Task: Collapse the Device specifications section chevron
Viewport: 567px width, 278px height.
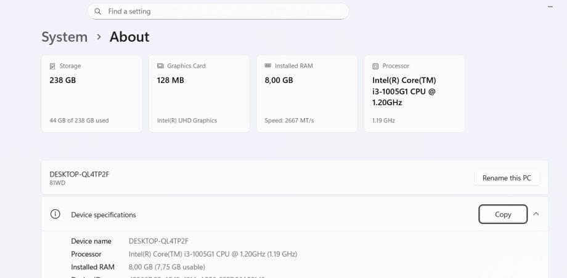Action: [x=536, y=214]
